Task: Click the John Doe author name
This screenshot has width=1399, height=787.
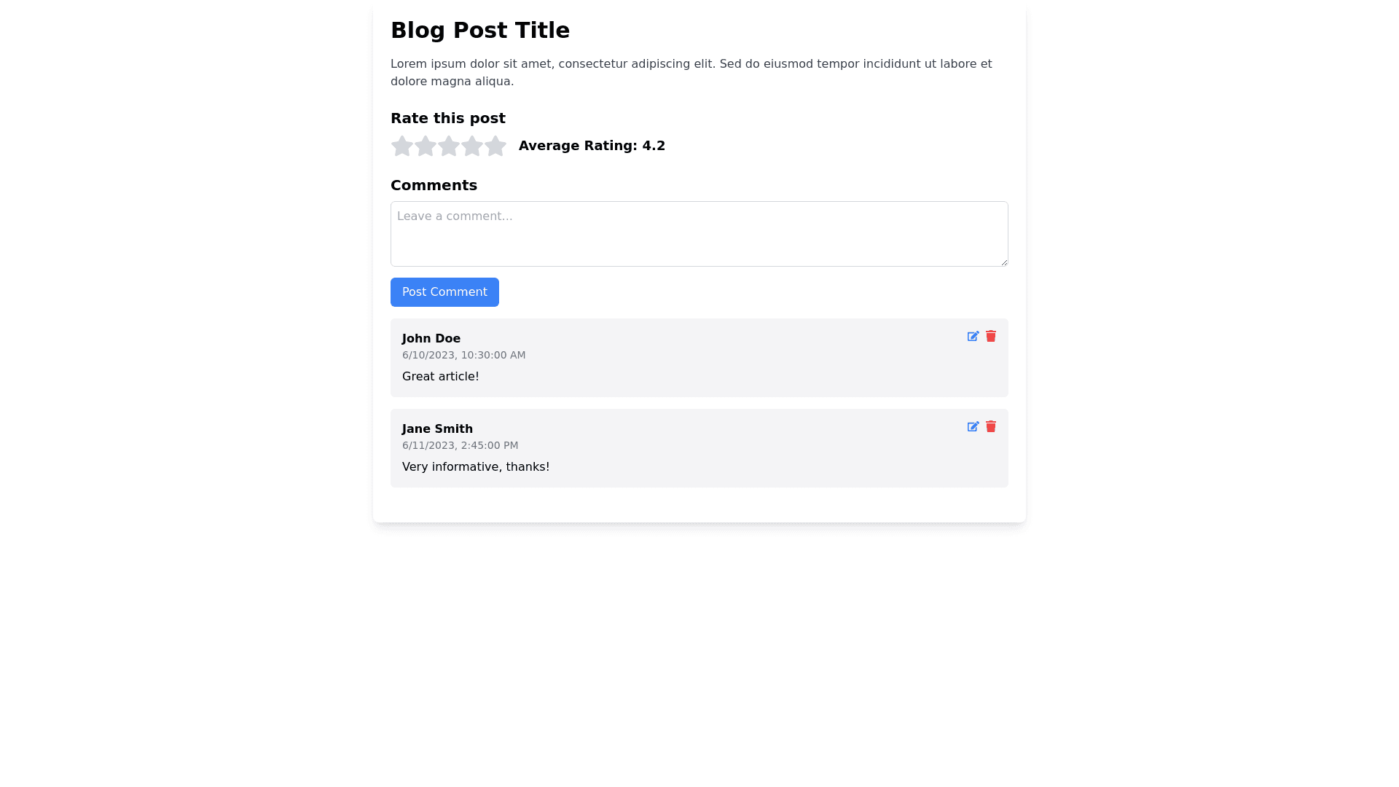Action: coord(431,339)
